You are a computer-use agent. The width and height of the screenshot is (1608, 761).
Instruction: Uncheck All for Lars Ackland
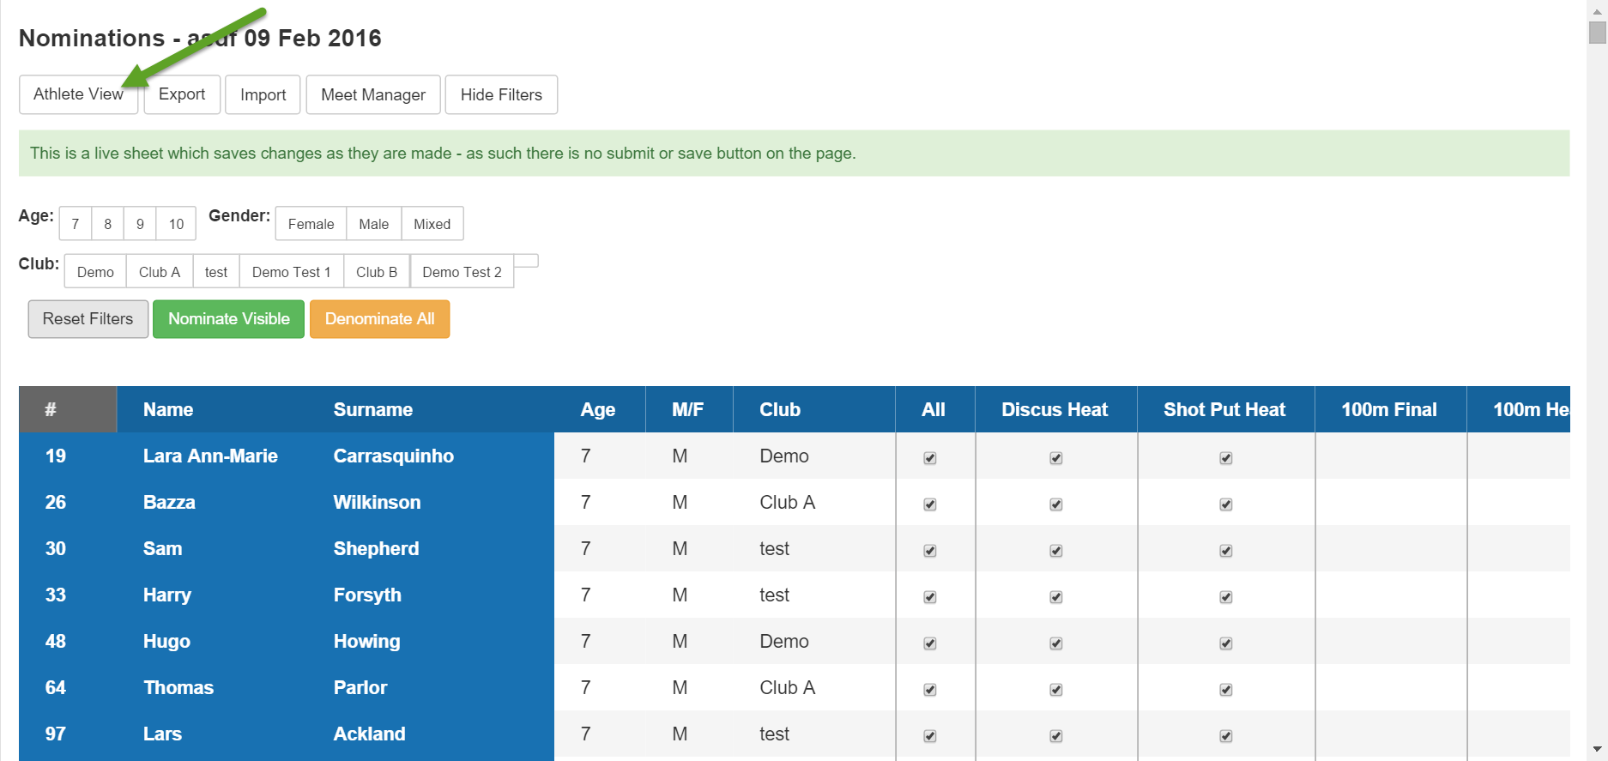coord(930,736)
